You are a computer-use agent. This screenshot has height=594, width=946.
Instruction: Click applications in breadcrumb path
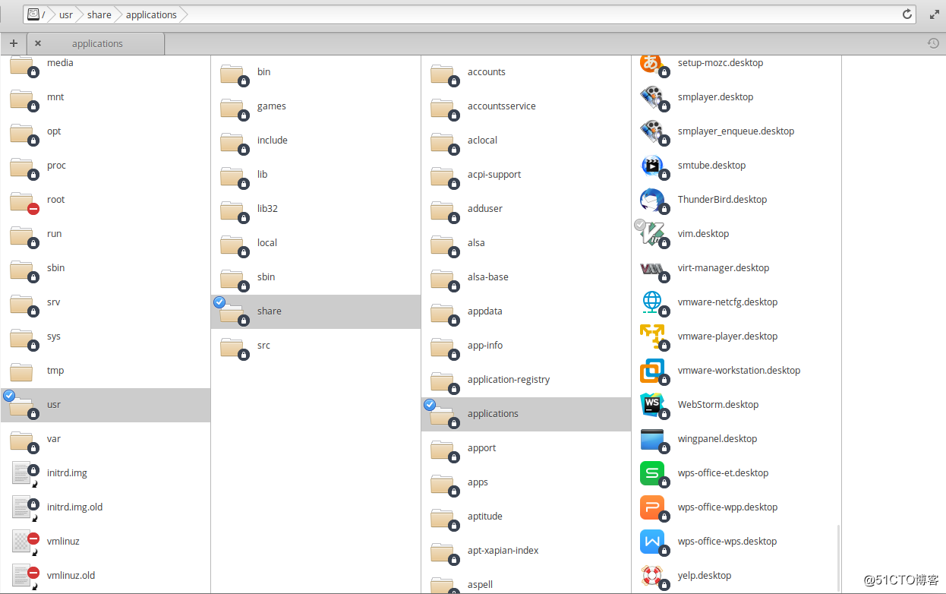coord(151,14)
